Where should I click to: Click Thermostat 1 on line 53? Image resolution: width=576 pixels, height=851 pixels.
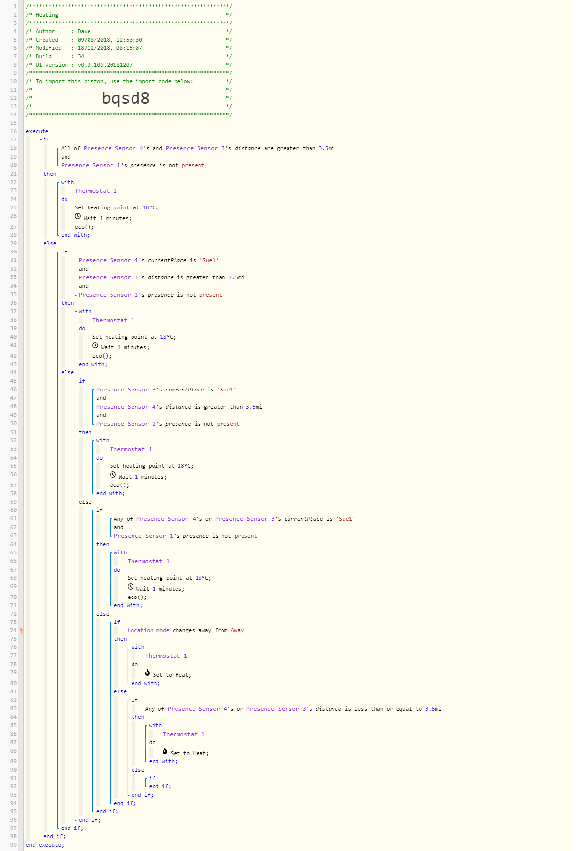[131, 449]
